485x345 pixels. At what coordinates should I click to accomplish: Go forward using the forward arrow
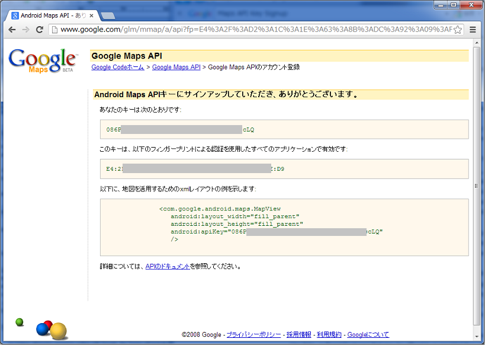(x=25, y=30)
